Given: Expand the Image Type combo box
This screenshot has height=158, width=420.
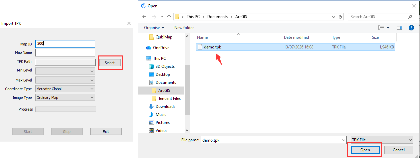Looking at the screenshot, I should coord(65,98).
